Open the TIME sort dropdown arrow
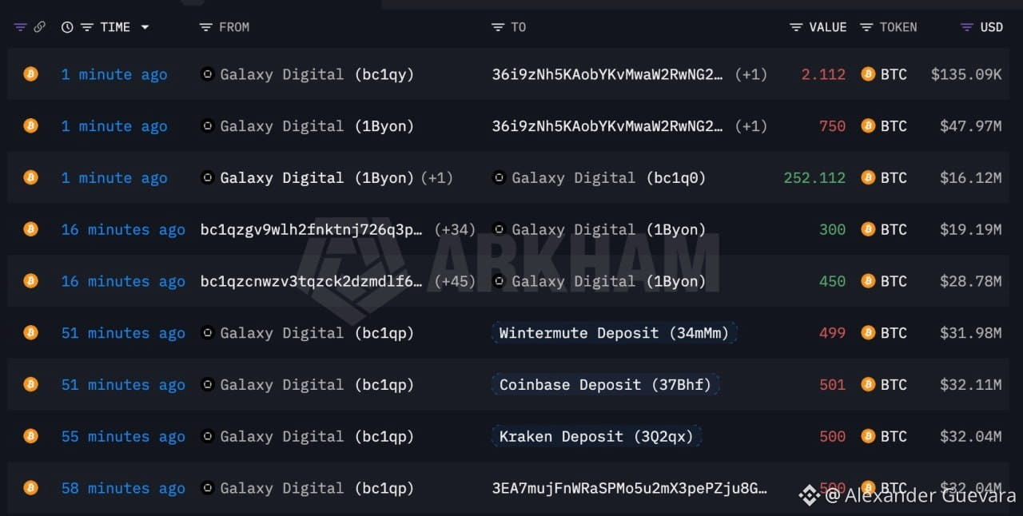 pos(145,27)
